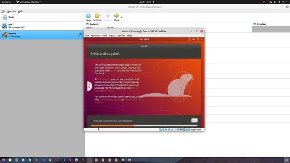Image resolution: width=290 pixels, height=163 pixels.
Task: Open Settings with the orange gear icon
Action: pos(97,16)
